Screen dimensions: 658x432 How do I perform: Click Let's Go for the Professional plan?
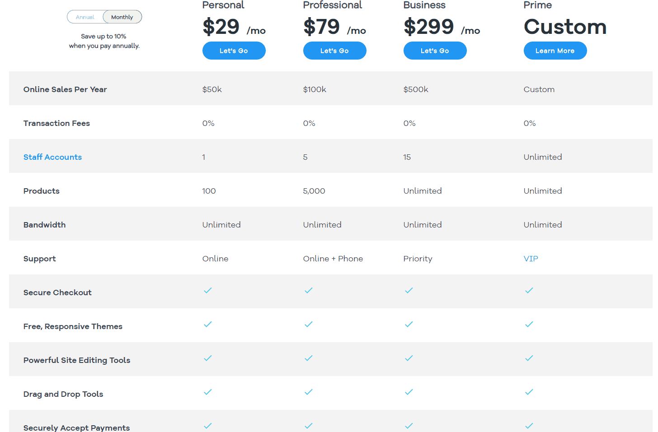point(334,51)
